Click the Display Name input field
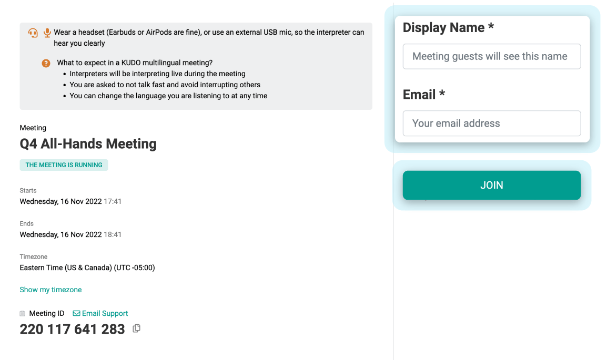The height and width of the screenshot is (360, 607). pyautogui.click(x=491, y=56)
